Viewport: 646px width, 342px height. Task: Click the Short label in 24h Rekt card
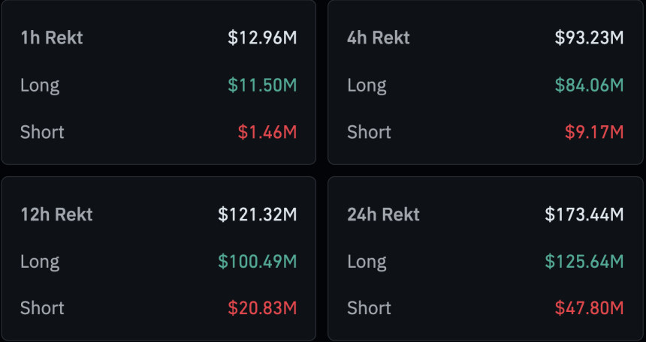coord(369,308)
